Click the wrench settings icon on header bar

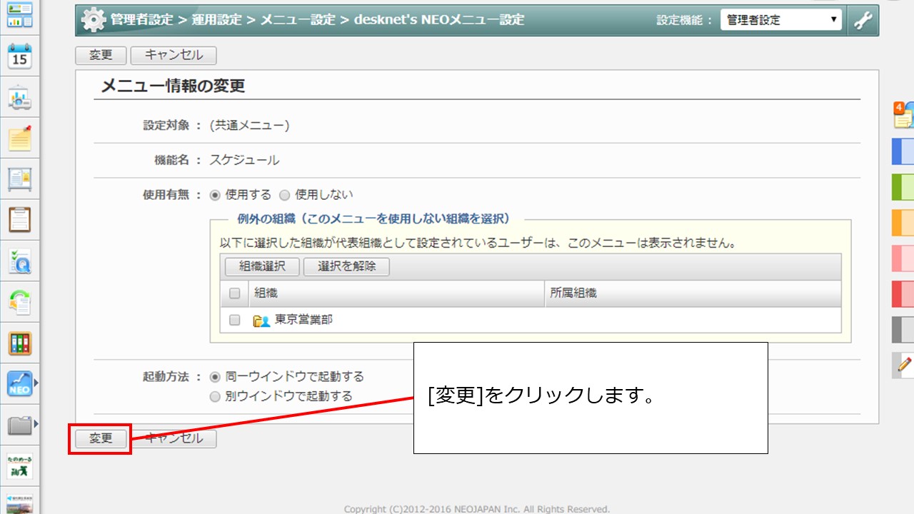(863, 20)
